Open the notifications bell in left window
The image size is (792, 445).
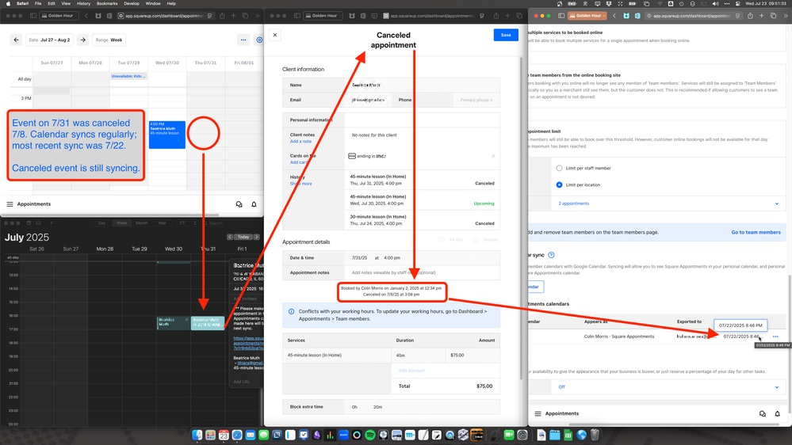coord(254,204)
